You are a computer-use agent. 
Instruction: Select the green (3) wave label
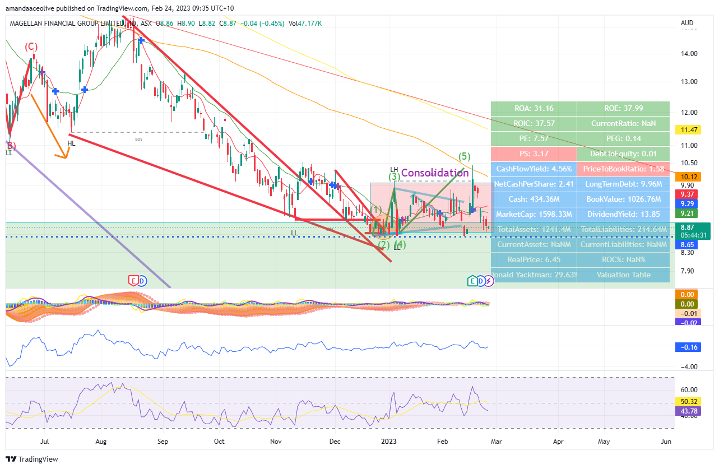click(395, 177)
